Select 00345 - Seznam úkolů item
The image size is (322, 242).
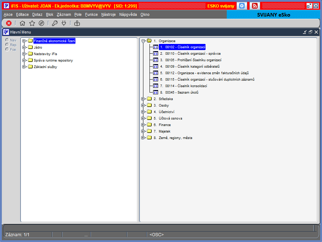click(179, 93)
